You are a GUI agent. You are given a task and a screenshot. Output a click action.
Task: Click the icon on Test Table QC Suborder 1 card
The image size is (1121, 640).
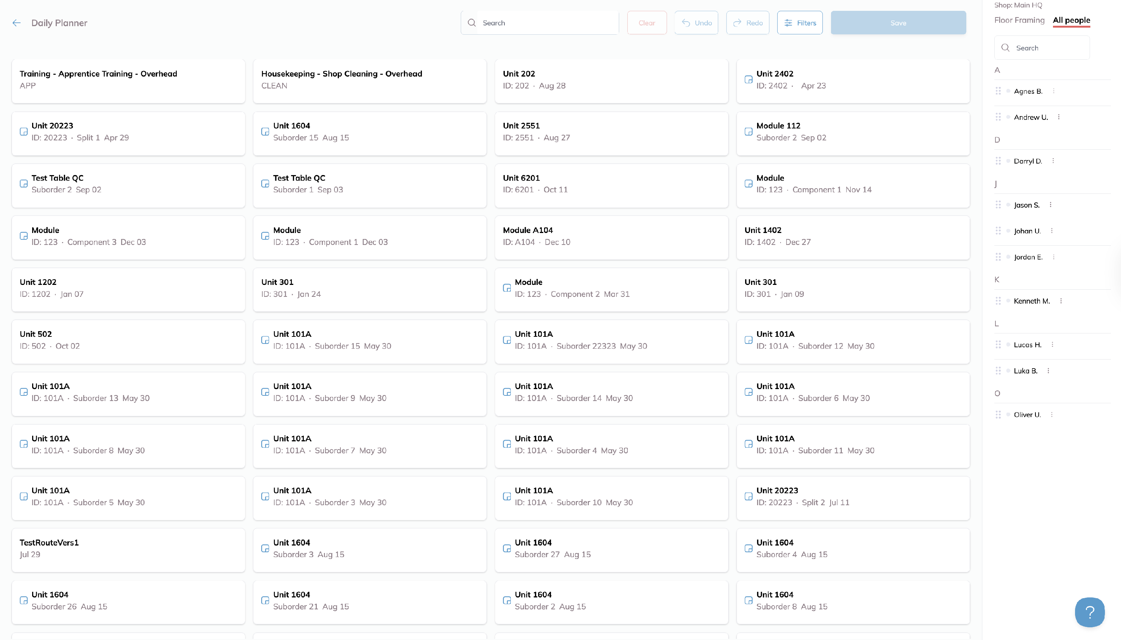click(265, 184)
